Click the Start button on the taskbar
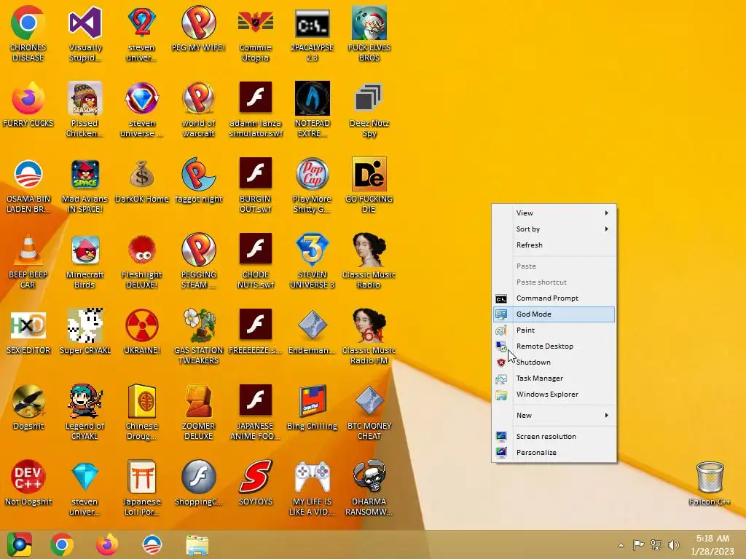Viewport: 746px width, 559px height. coord(19,544)
